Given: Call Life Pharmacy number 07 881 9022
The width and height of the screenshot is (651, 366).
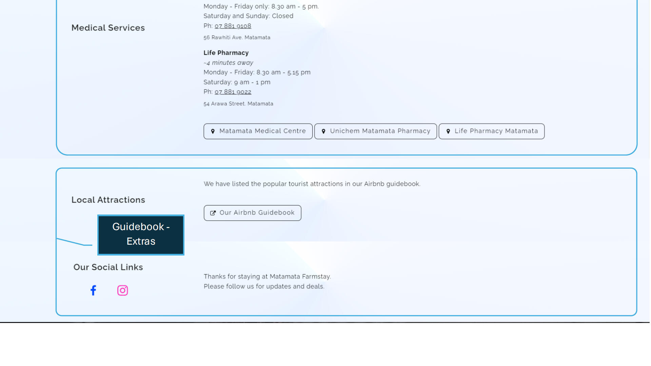Looking at the screenshot, I should pyautogui.click(x=233, y=92).
